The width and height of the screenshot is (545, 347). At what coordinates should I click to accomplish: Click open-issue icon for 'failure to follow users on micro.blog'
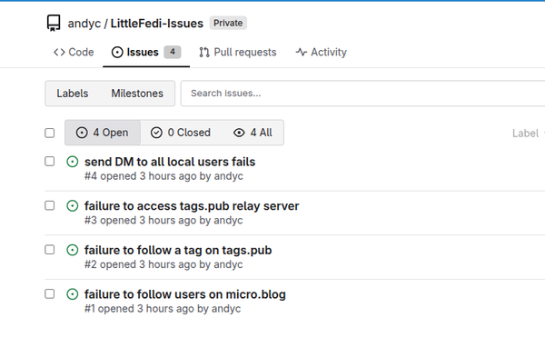[x=73, y=294]
